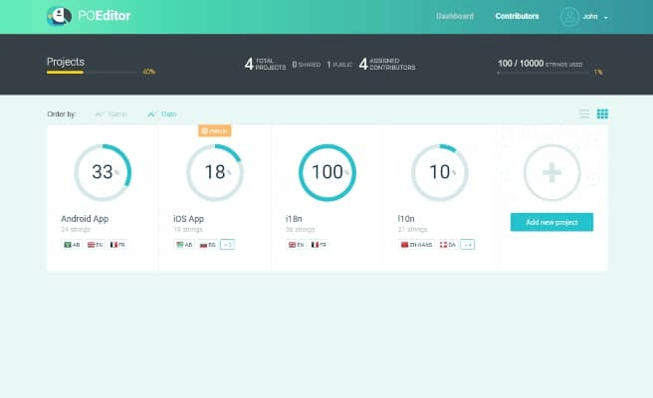The width and height of the screenshot is (653, 398).
Task: Click the 100 / 10000 strings used text
Action: point(541,64)
